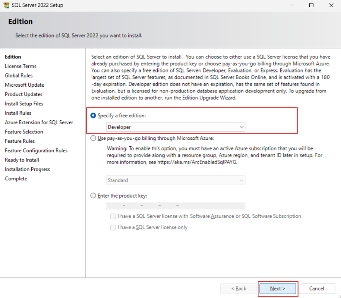Cancel the SQL Server setup
The width and height of the screenshot is (341, 298).
pyautogui.click(x=317, y=288)
